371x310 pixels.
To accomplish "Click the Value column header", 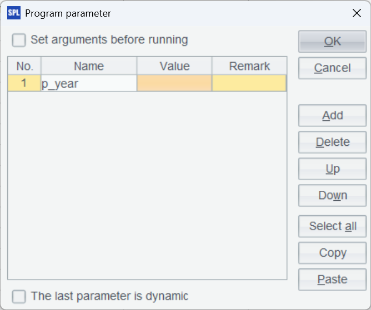I will click(174, 67).
